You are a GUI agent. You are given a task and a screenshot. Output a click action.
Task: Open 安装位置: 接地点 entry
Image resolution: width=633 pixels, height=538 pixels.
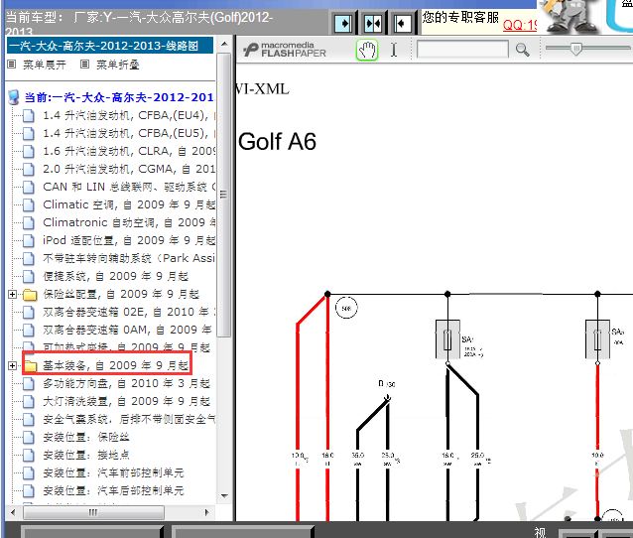pyautogui.click(x=86, y=455)
